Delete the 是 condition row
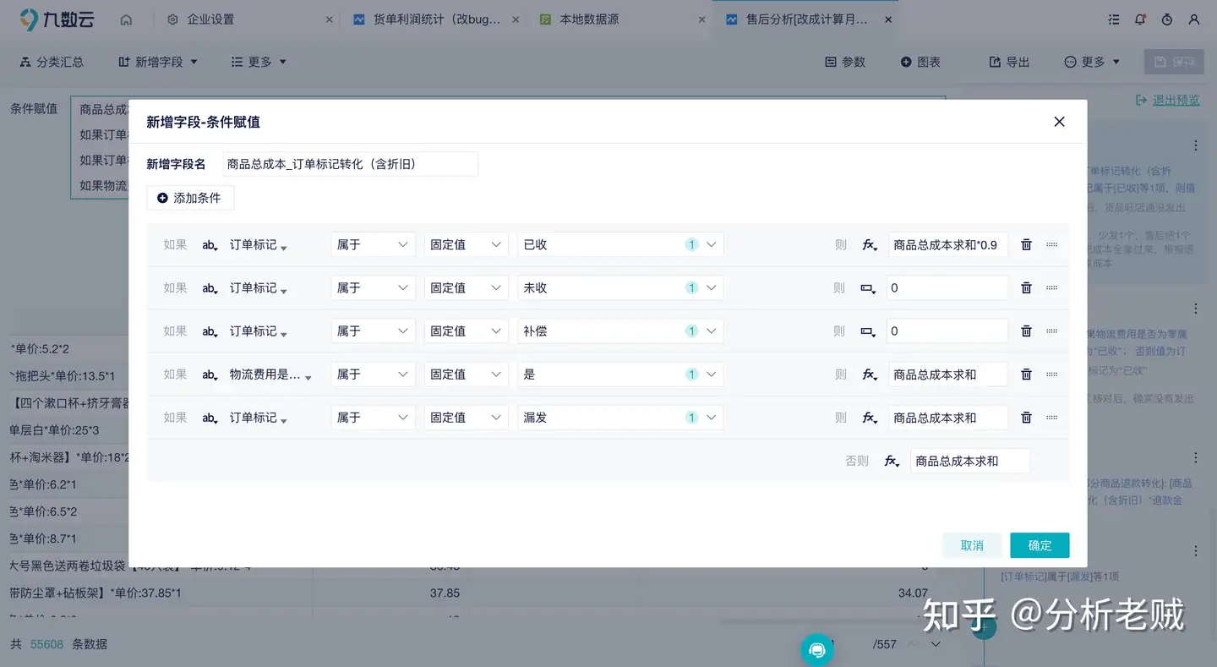The width and height of the screenshot is (1217, 667). click(x=1026, y=374)
